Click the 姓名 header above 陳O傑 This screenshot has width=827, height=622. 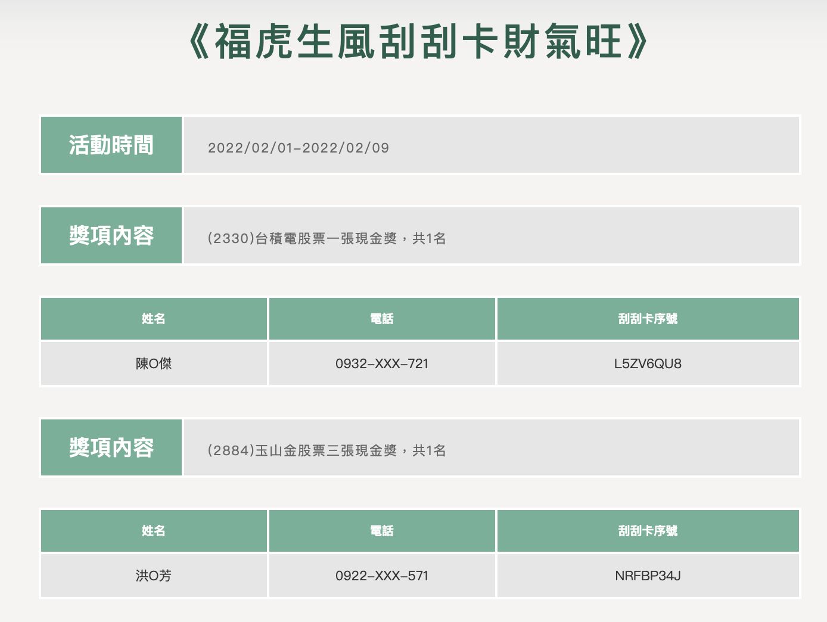click(x=154, y=319)
